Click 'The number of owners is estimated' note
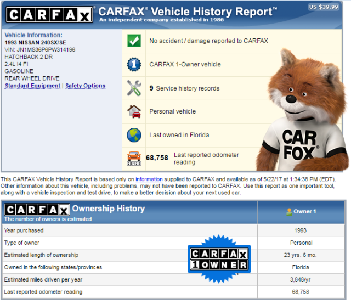Viewport: 351px width, 304px height. tap(48, 219)
